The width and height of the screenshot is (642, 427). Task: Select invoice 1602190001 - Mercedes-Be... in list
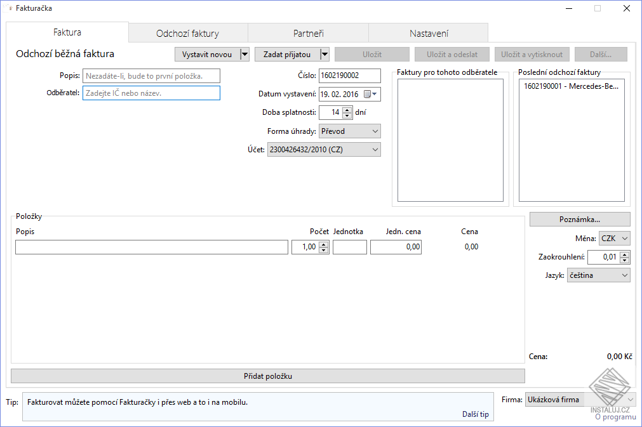click(571, 86)
